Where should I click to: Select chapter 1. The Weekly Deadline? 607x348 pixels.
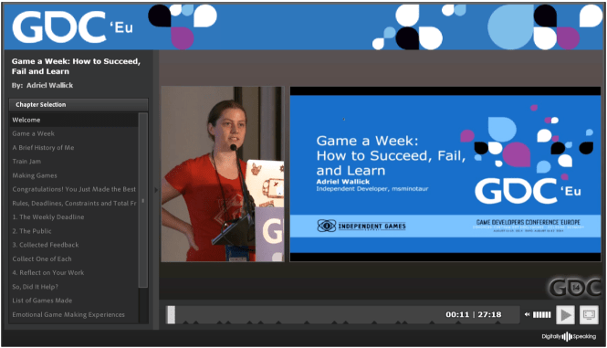coord(74,217)
